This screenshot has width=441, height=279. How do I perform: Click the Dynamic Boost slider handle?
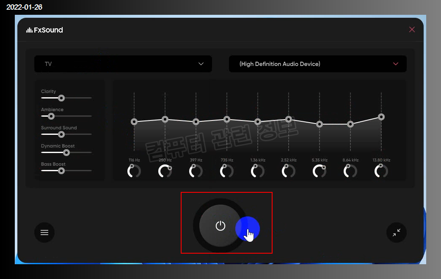point(66,153)
